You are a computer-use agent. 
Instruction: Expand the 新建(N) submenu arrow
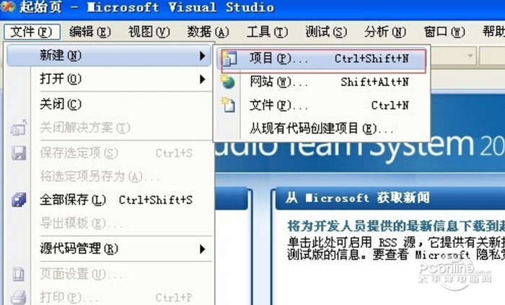202,56
